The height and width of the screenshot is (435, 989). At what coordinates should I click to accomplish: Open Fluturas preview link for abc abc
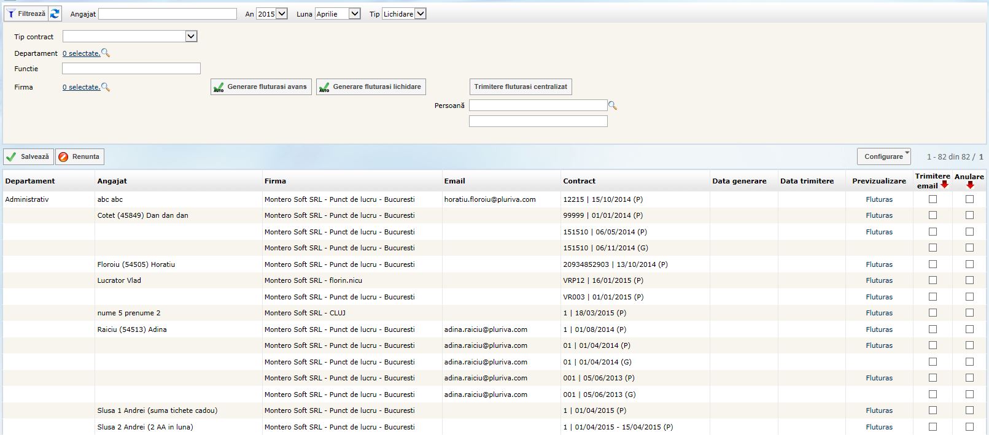[x=879, y=199]
